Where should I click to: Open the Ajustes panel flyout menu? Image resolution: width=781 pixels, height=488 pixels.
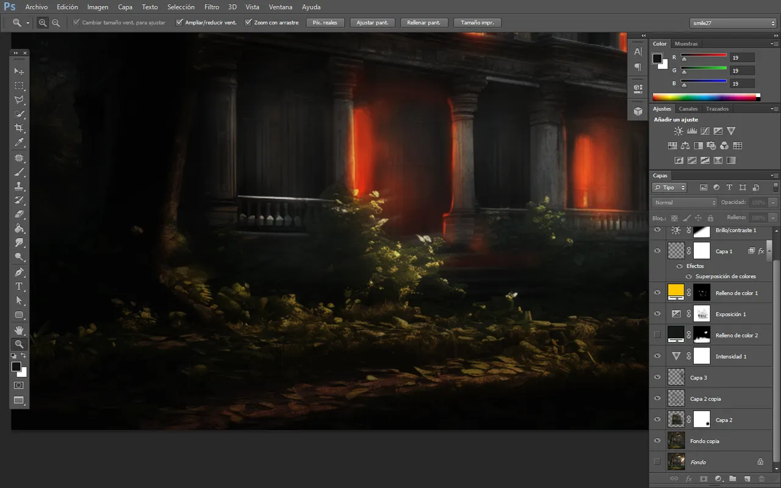pos(775,109)
